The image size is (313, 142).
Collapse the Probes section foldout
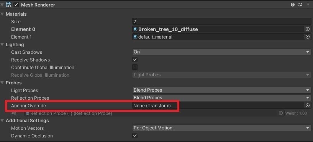[2, 82]
